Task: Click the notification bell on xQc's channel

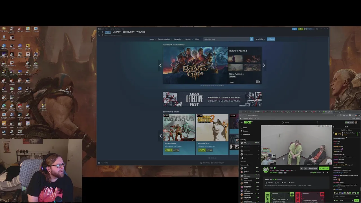Action: [302, 168]
